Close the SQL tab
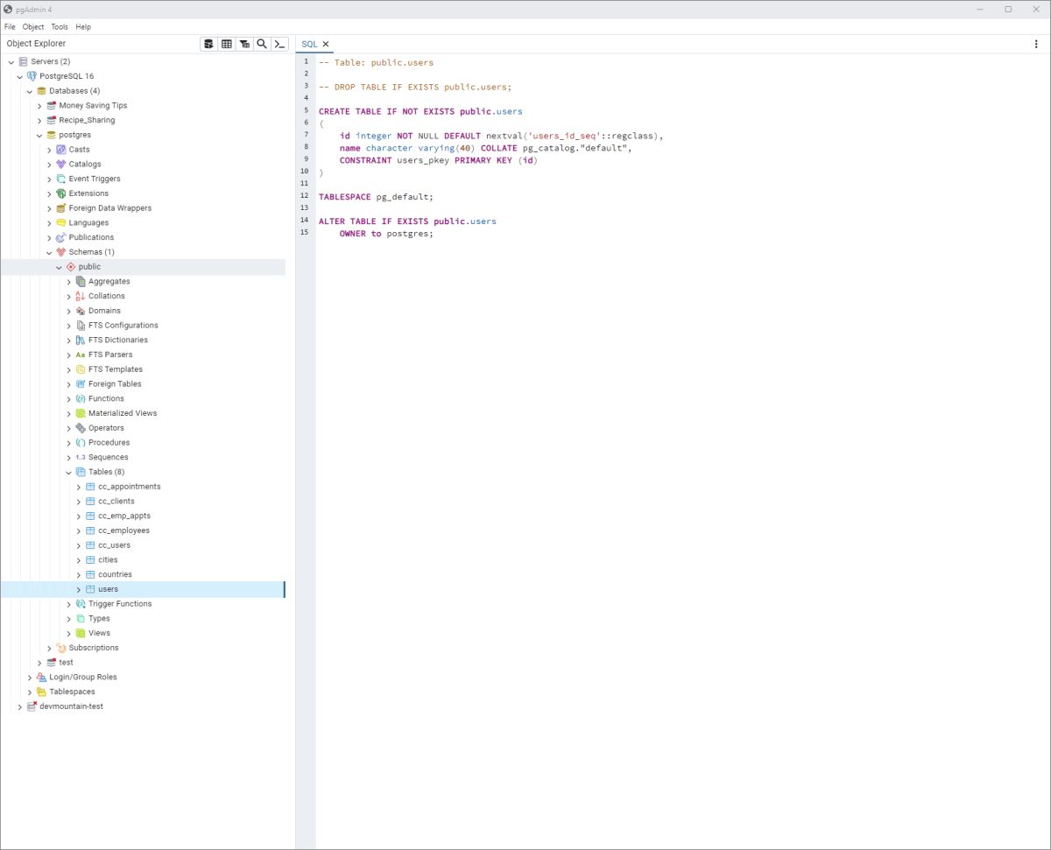 [x=326, y=44]
